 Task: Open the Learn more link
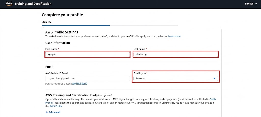174,36
